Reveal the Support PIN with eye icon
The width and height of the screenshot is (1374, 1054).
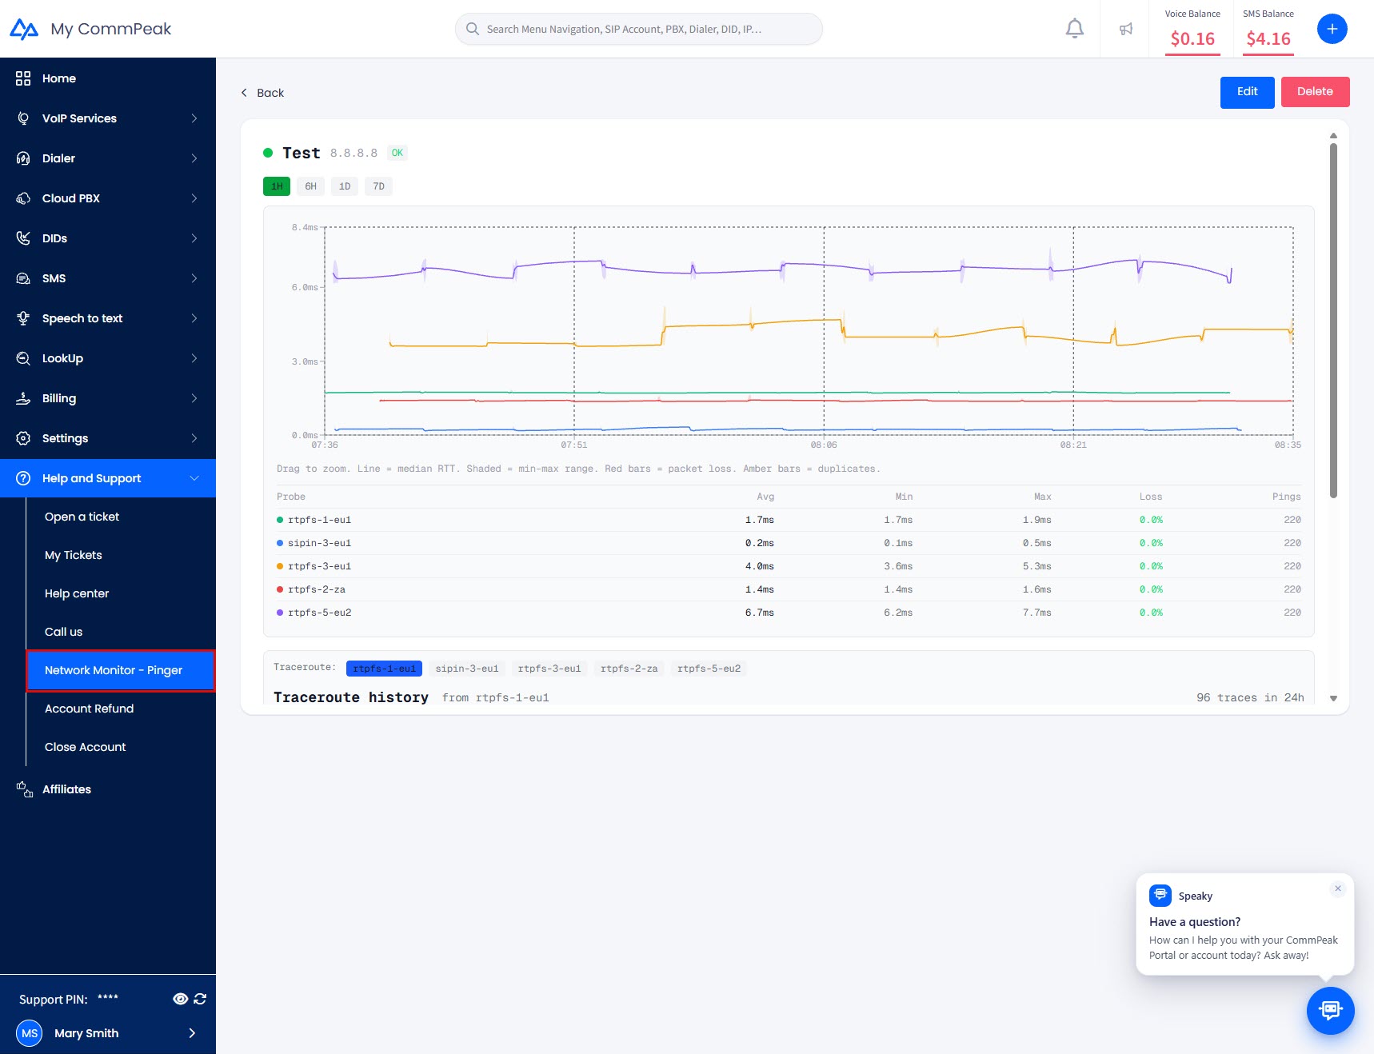pyautogui.click(x=181, y=999)
